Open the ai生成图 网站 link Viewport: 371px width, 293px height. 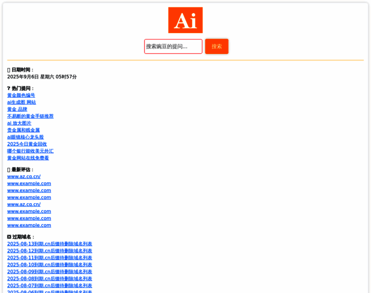21,102
